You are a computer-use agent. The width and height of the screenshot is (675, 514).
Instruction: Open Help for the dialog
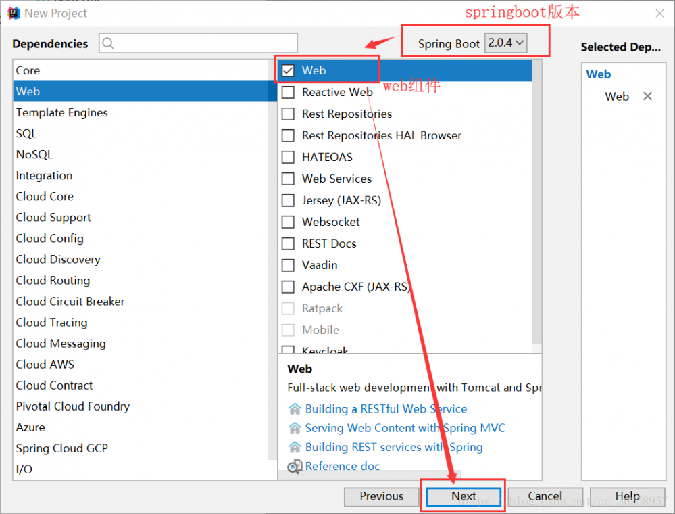627,496
